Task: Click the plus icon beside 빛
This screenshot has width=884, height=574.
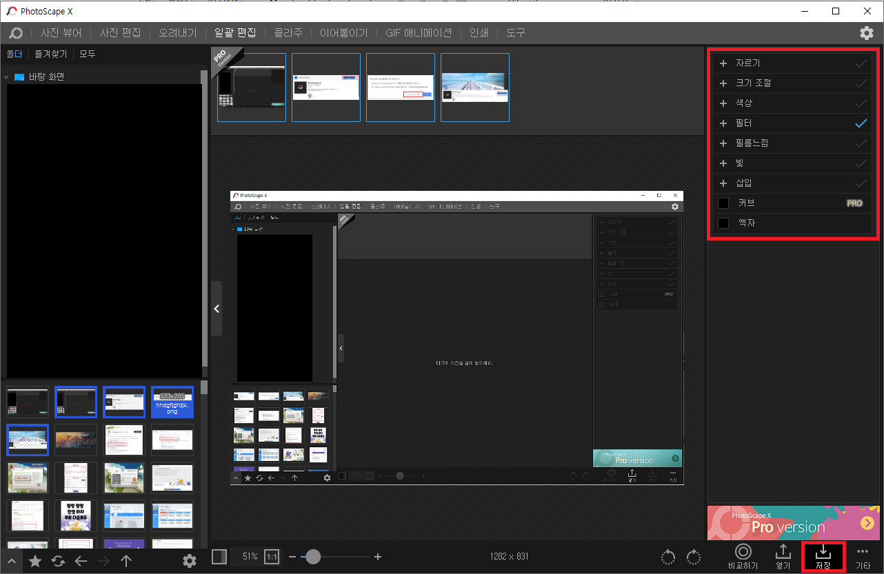Action: (723, 163)
